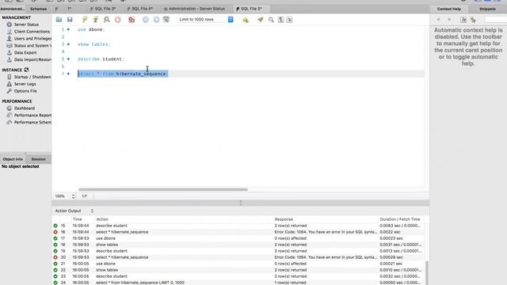Open Startup / Shutdown item
Screen dimensions: 507x285
pyautogui.click(x=32, y=77)
